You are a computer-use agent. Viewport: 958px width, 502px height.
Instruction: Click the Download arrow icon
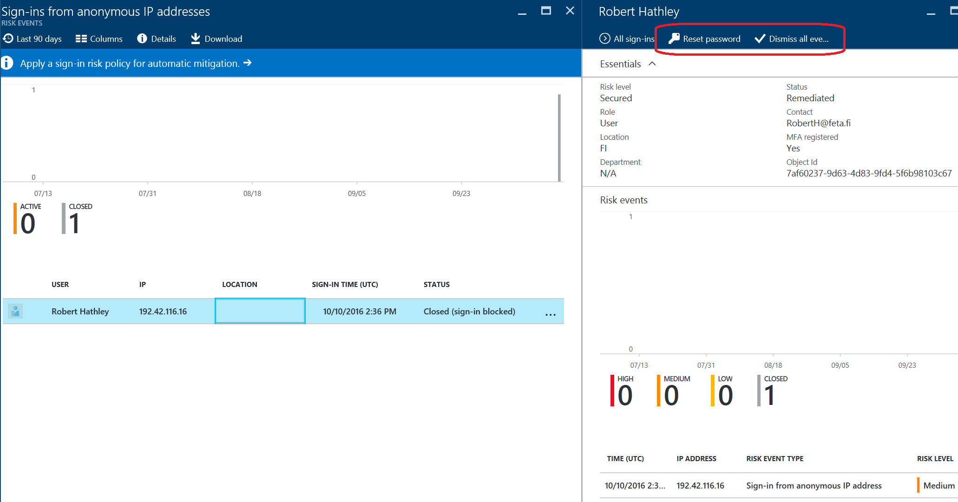pos(196,39)
